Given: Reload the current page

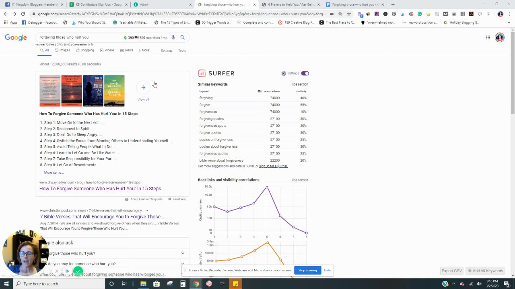Looking at the screenshot, I should [x=23, y=14].
